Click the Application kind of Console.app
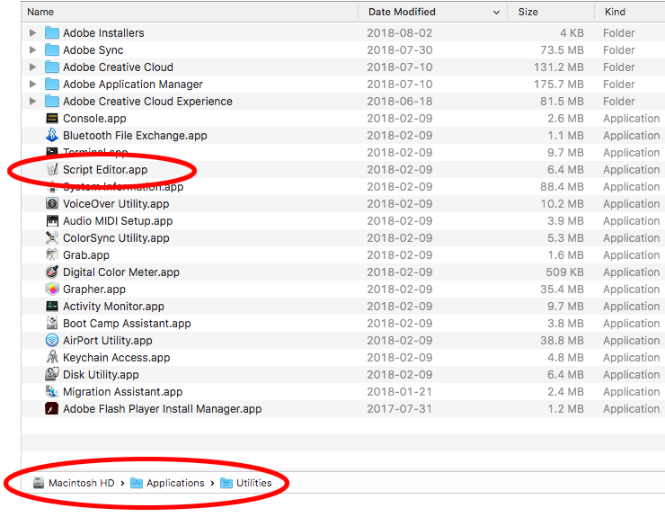Image resolution: width=665 pixels, height=517 pixels. click(632, 119)
